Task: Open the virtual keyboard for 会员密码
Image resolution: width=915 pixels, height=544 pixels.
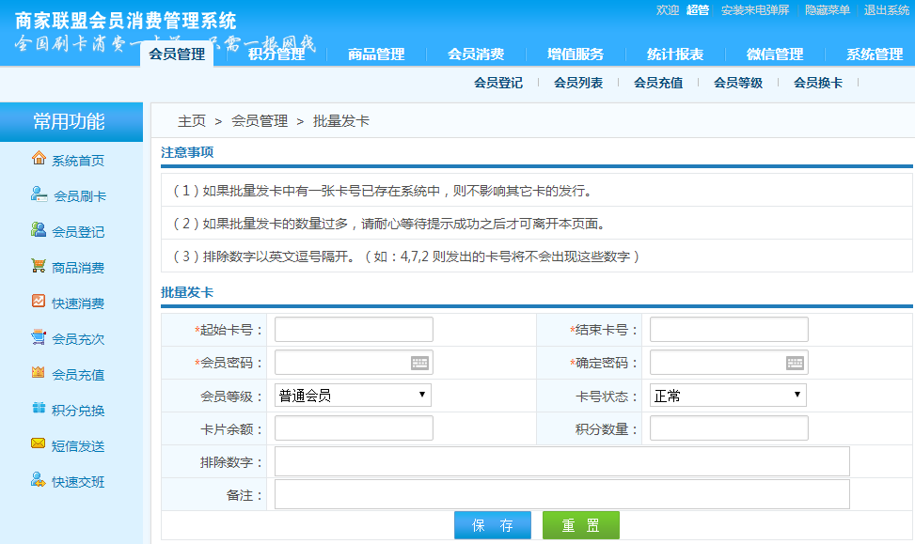Action: coord(419,362)
